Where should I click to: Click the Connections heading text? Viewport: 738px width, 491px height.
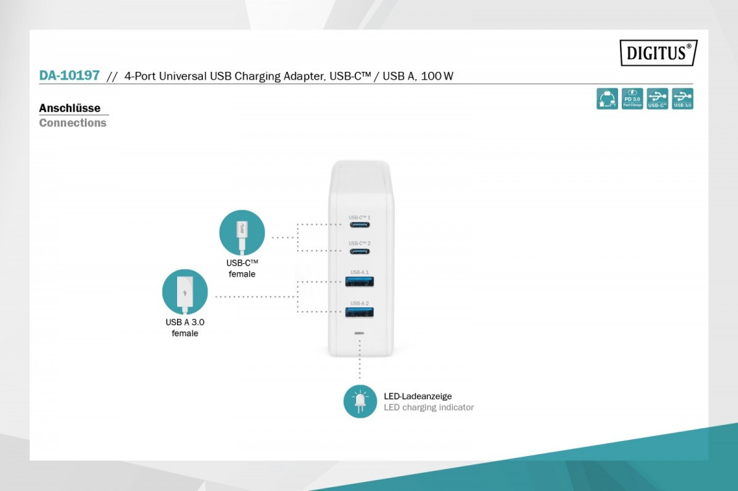pyautogui.click(x=73, y=123)
